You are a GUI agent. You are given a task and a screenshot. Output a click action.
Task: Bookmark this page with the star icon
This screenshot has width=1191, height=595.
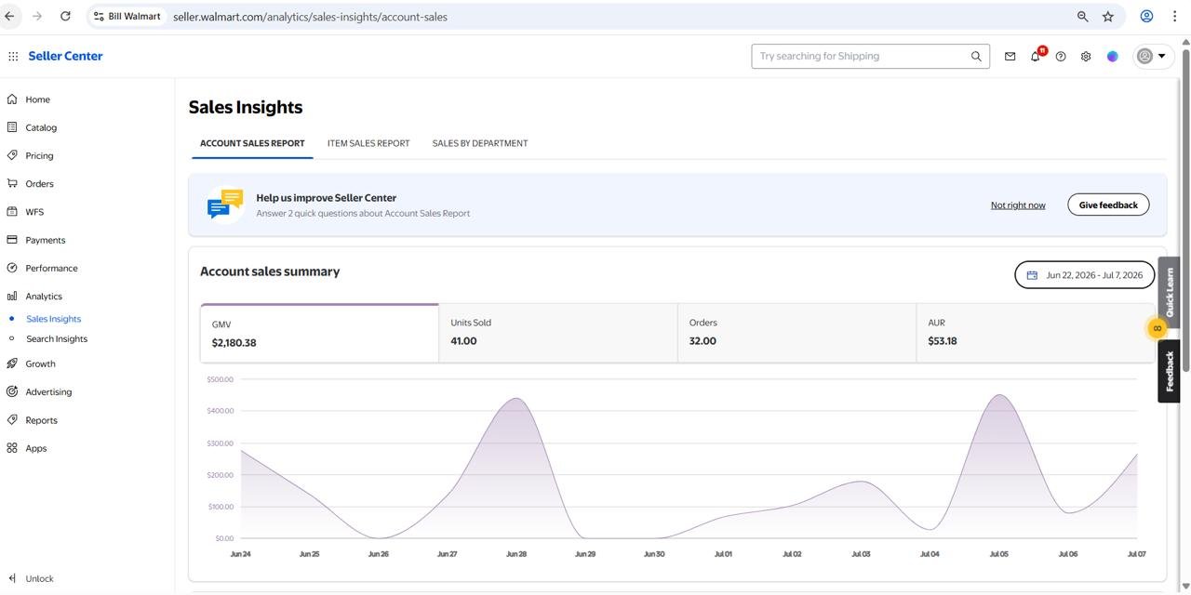[x=1108, y=16]
